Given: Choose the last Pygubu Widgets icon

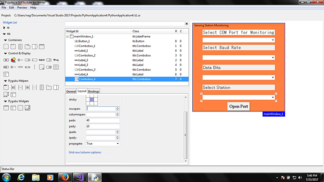Looking at the screenshot, I should click(x=27, y=108).
